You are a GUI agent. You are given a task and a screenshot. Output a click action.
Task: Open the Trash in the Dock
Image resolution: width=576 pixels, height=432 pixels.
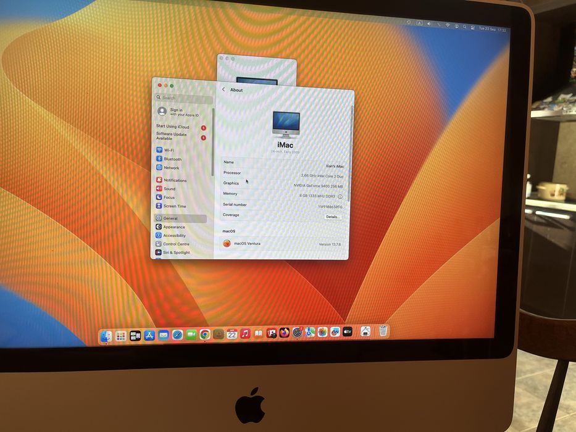click(383, 331)
